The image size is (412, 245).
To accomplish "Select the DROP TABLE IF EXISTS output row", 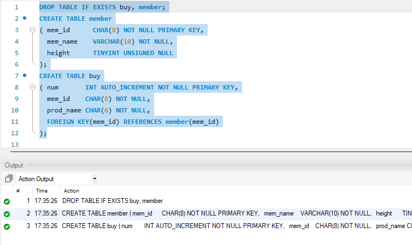I will (x=207, y=201).
